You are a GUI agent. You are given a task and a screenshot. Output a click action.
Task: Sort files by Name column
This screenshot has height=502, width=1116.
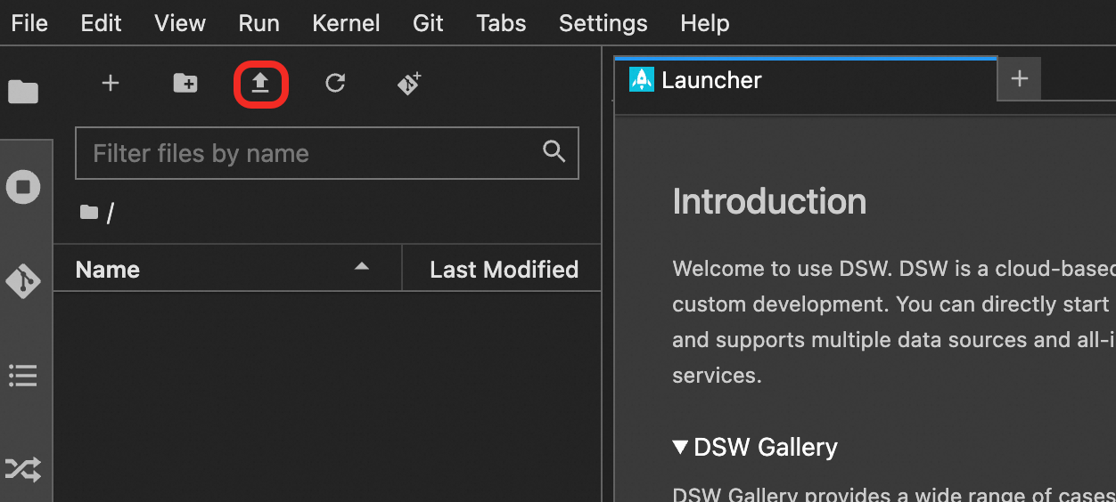coord(108,270)
